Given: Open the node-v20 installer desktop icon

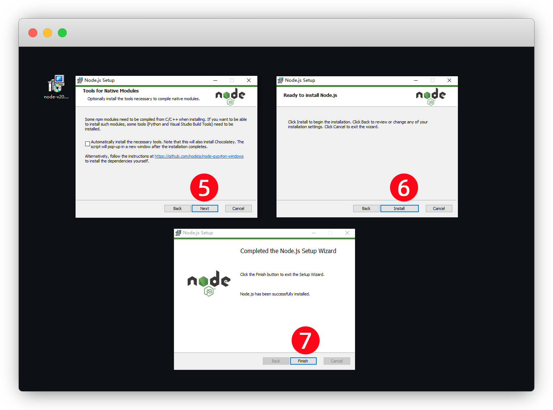Looking at the screenshot, I should click(56, 84).
